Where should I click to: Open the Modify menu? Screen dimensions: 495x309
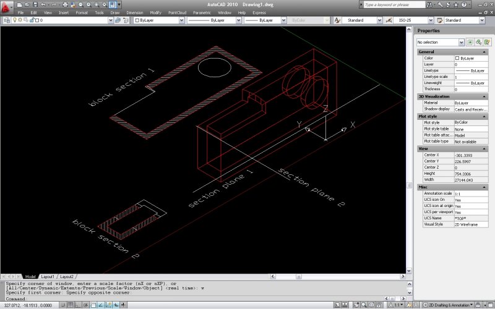click(156, 12)
